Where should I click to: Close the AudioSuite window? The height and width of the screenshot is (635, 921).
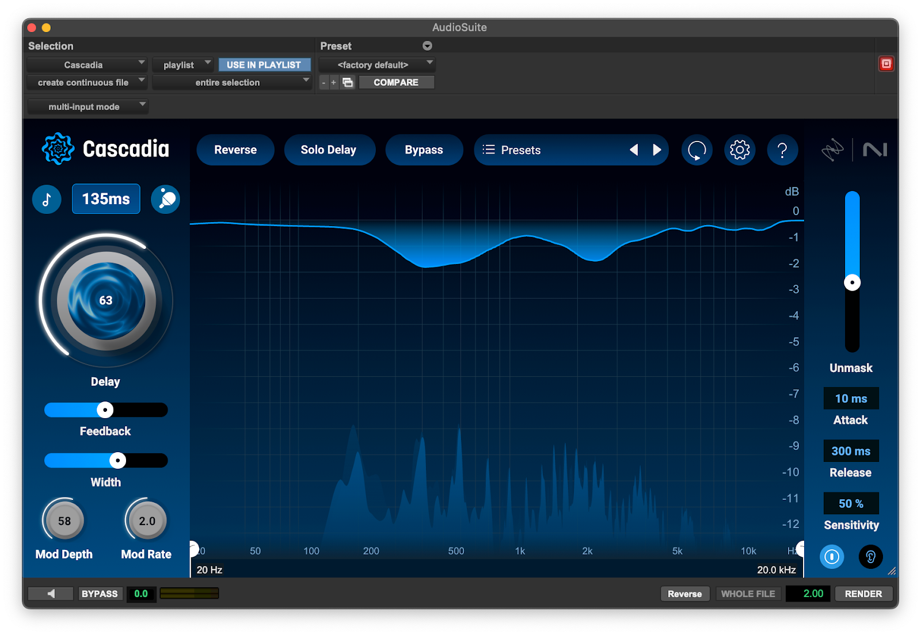pos(32,28)
